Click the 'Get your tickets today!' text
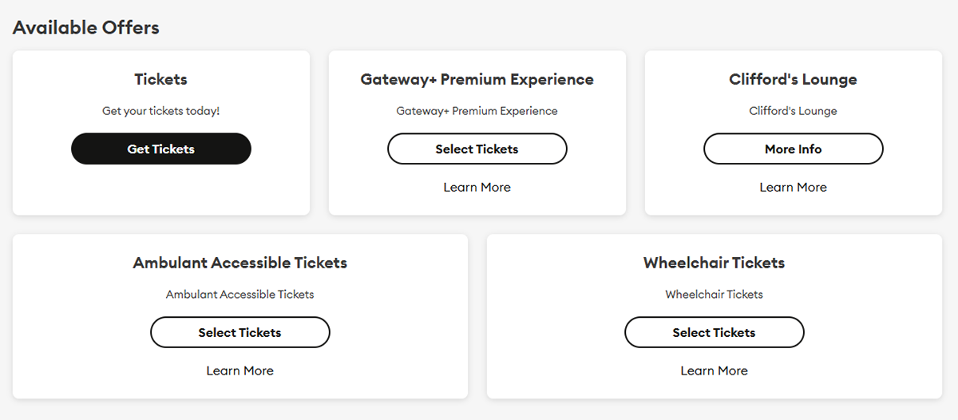958x420 pixels. click(x=160, y=111)
